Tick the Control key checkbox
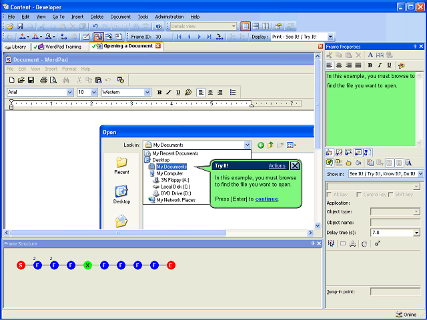Screen dimensions: 427x320 (x=359, y=195)
